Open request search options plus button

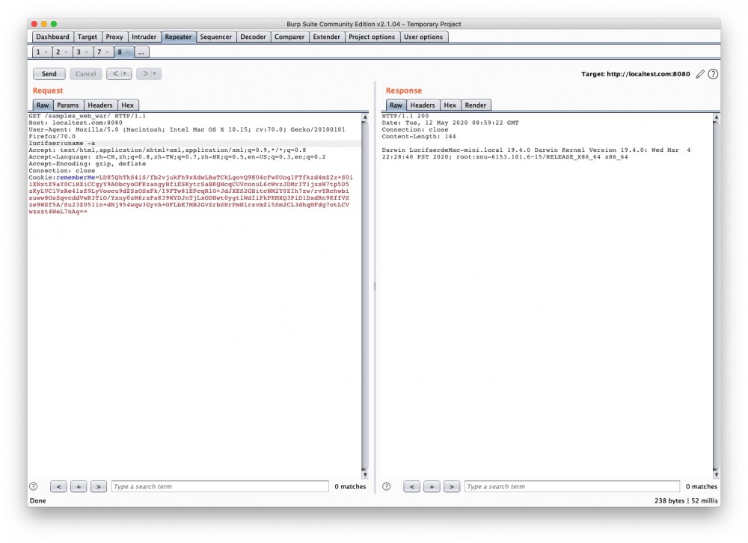[79, 487]
